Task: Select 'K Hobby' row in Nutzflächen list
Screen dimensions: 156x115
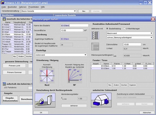Action: [17, 25]
